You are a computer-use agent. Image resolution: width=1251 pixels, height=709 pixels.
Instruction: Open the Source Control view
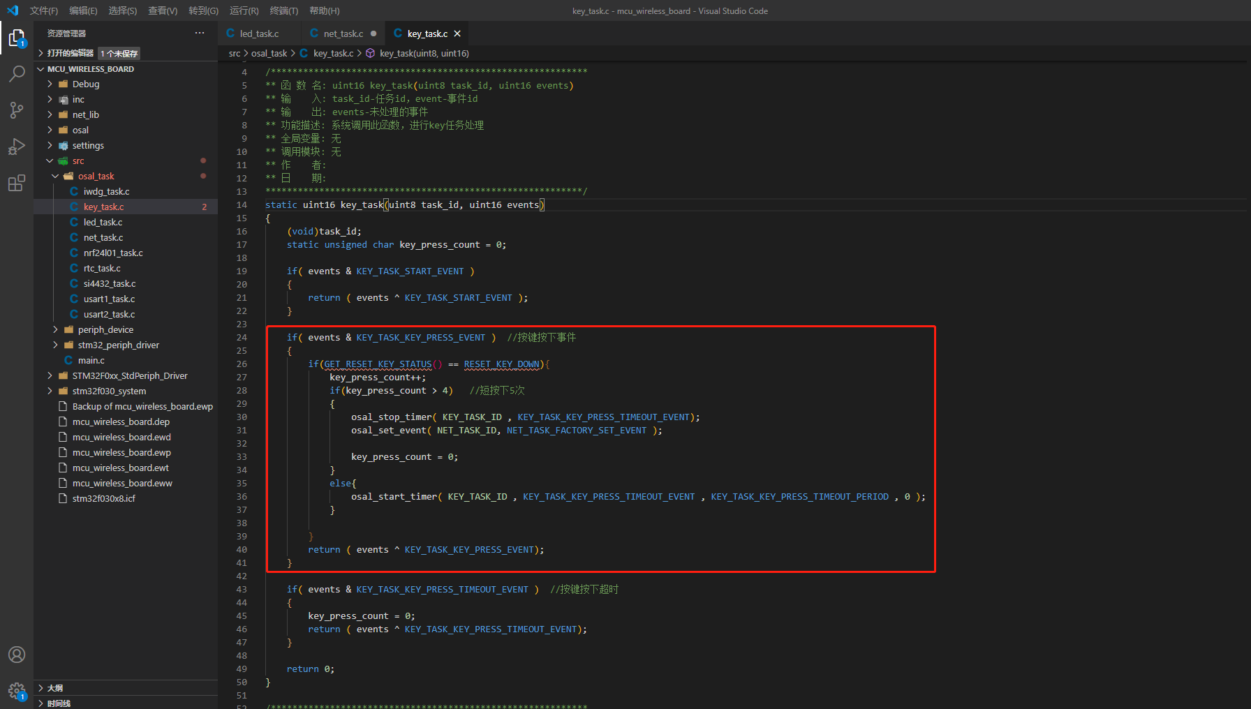pyautogui.click(x=17, y=110)
